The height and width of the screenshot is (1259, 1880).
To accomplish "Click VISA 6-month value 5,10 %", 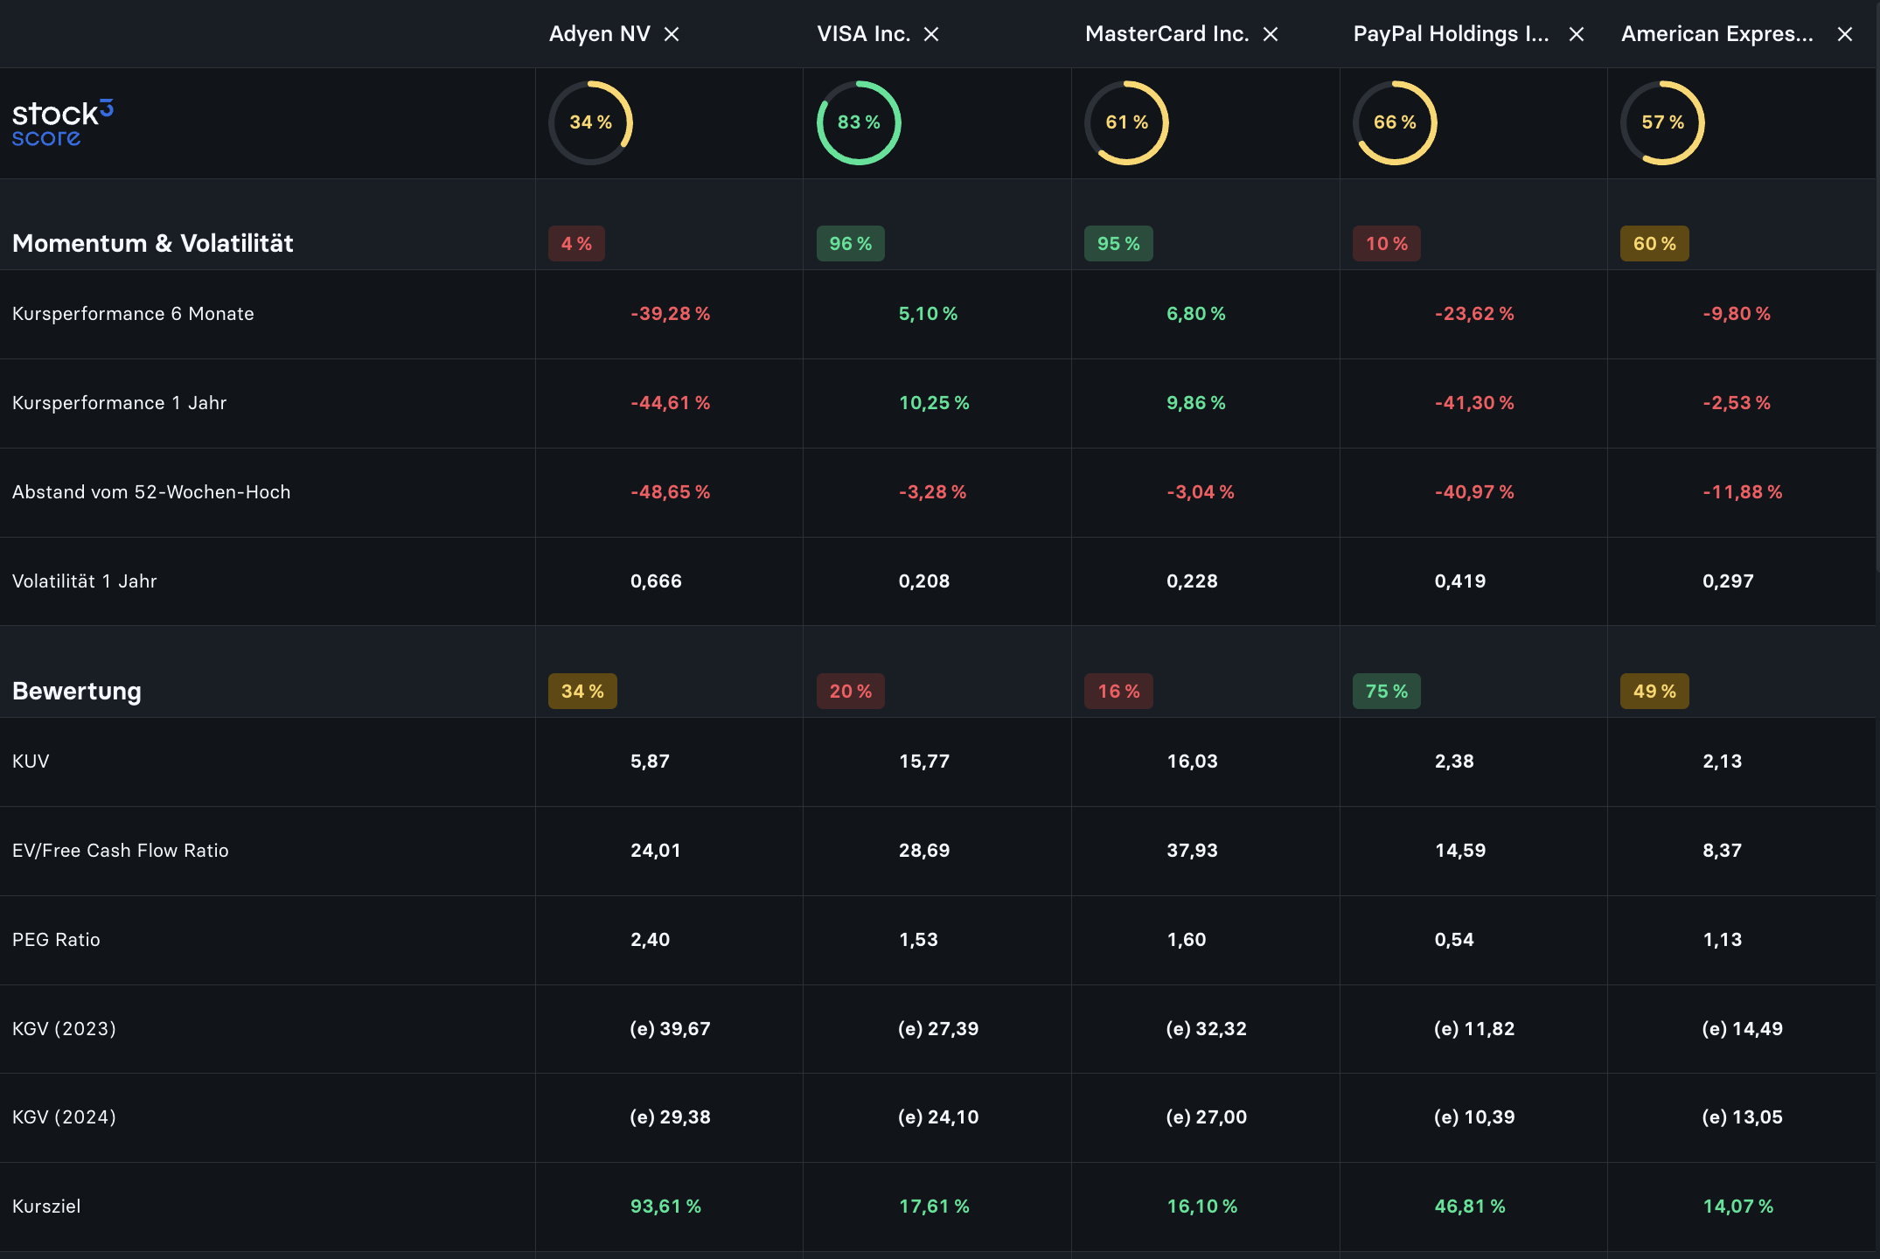I will (929, 314).
